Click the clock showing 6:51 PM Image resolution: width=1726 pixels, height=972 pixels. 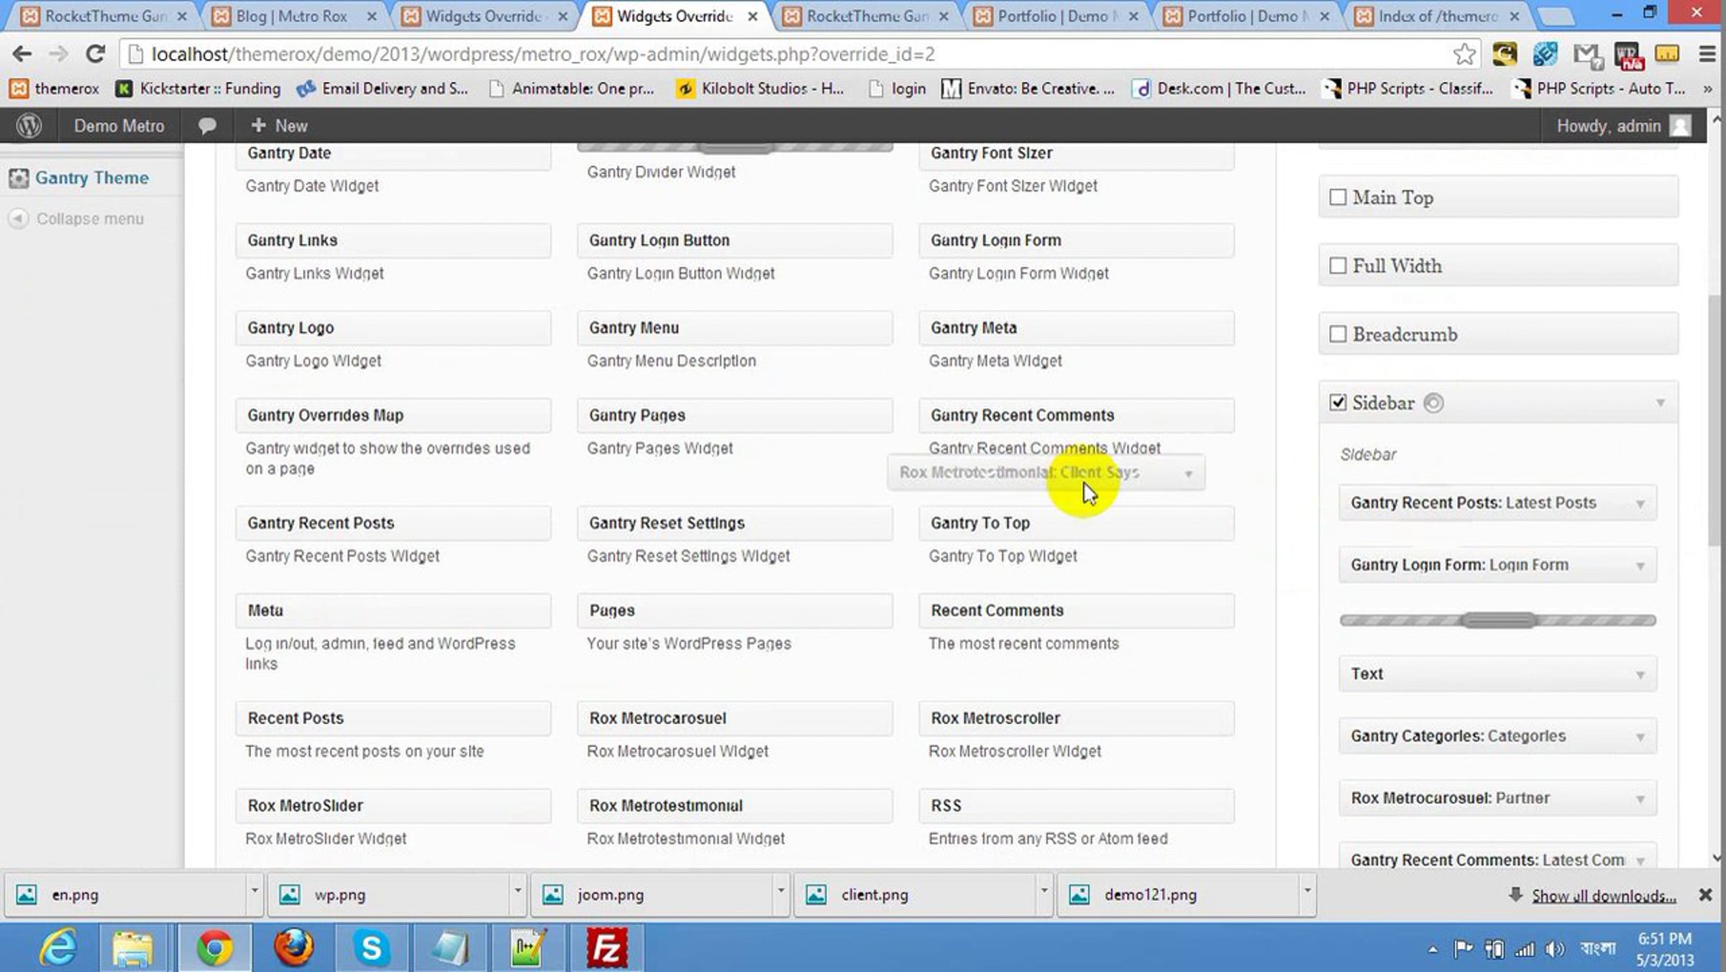1665,938
